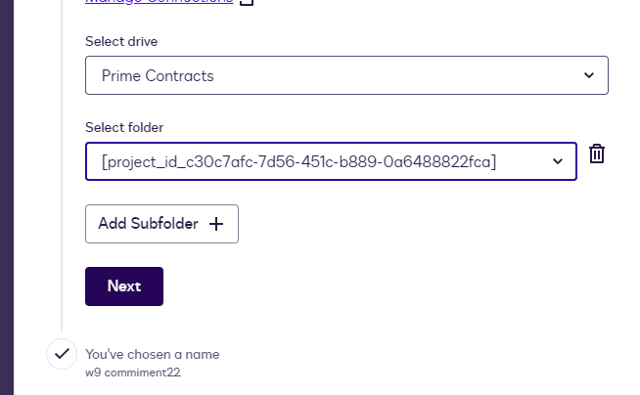Click the Add Subfolder label text
Screen dimensions: 640x395
coord(148,224)
